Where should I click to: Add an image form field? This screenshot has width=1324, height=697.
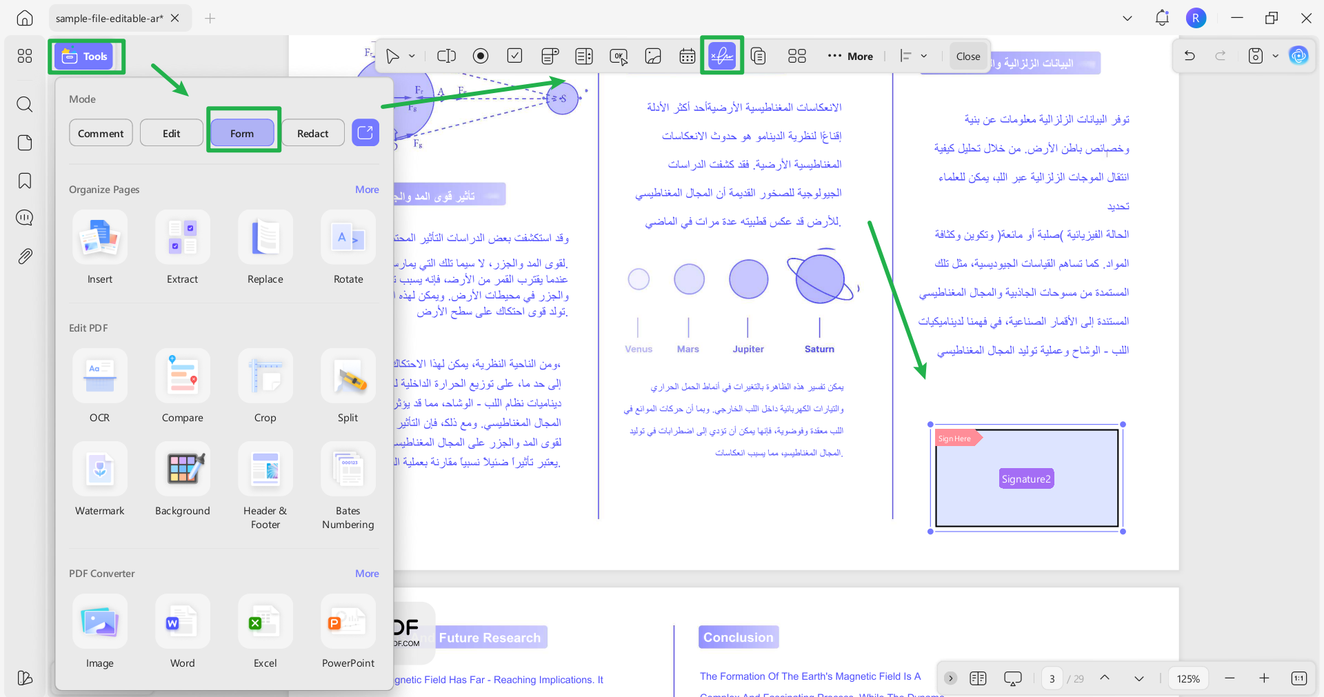click(x=653, y=56)
